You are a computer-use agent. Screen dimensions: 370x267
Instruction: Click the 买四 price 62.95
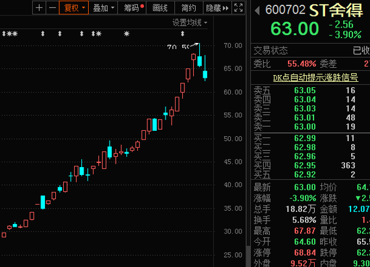click(x=305, y=166)
